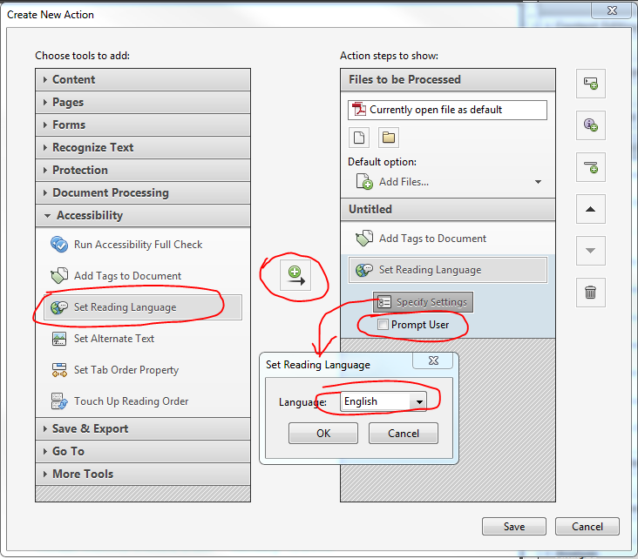Select the Set Alternate Text tool
Viewport: 638px width, 559px height.
(x=113, y=339)
